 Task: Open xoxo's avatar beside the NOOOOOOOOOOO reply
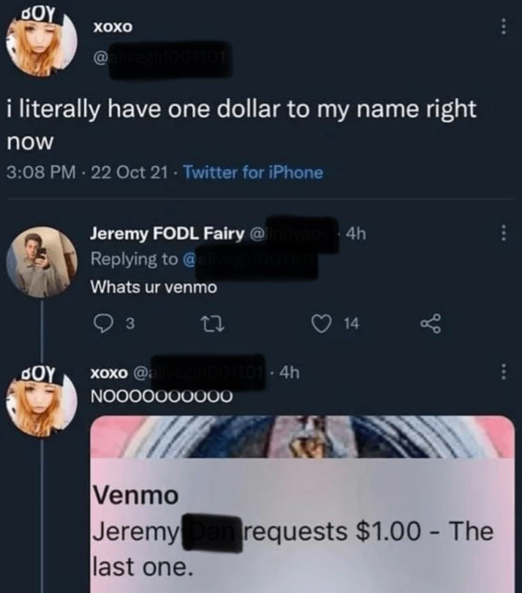(42, 401)
